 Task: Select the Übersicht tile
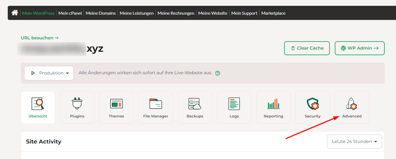[38, 108]
